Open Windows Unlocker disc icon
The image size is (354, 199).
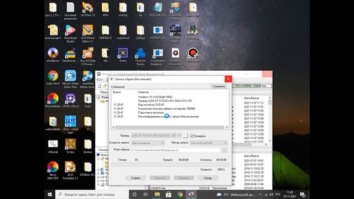(x=175, y=56)
